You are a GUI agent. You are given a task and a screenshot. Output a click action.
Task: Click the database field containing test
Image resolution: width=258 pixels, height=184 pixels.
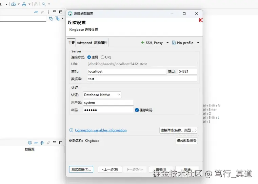click(x=142, y=79)
